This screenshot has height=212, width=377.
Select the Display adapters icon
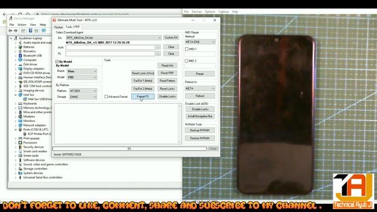[x=21, y=68]
